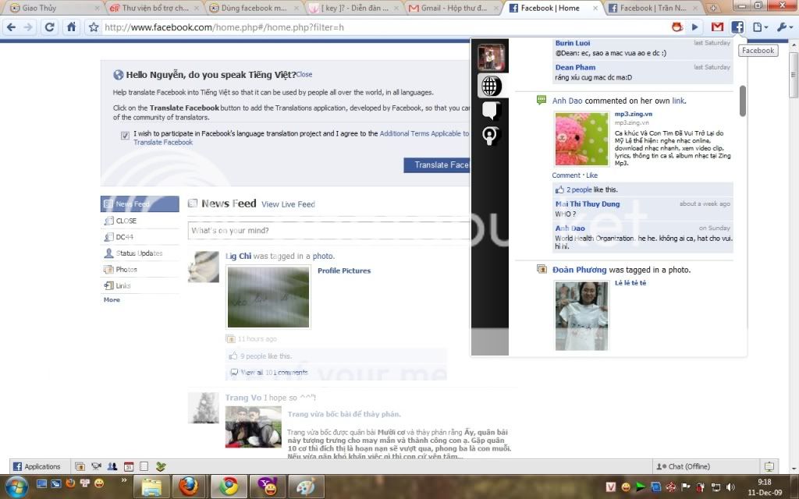
Task: Select the CLOSE friend list filter
Action: 140,221
